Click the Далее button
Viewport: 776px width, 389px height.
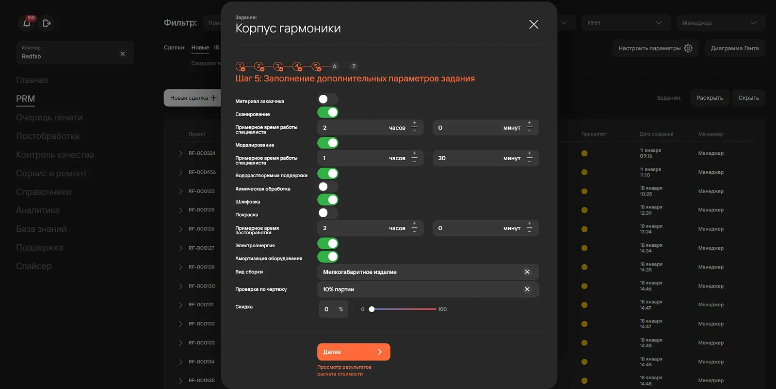(354, 352)
